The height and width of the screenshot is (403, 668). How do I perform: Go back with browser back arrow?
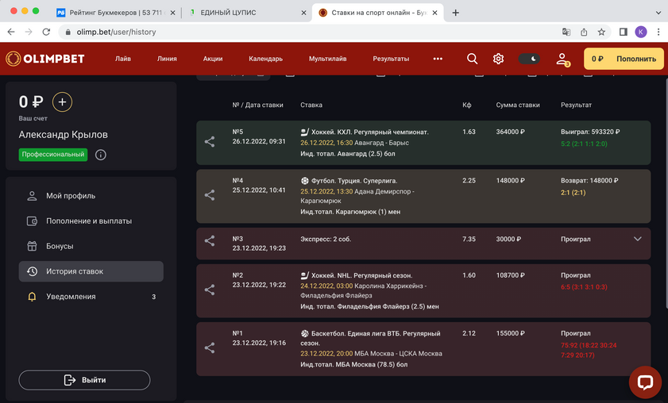click(11, 32)
